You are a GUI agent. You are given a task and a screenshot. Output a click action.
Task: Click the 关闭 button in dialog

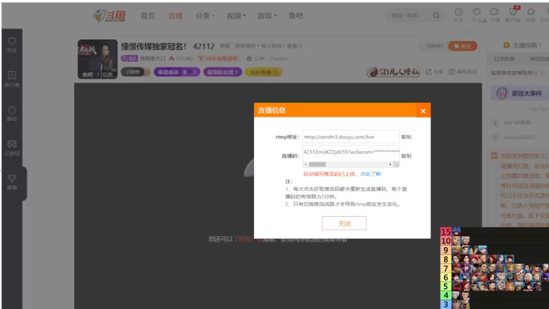(344, 223)
